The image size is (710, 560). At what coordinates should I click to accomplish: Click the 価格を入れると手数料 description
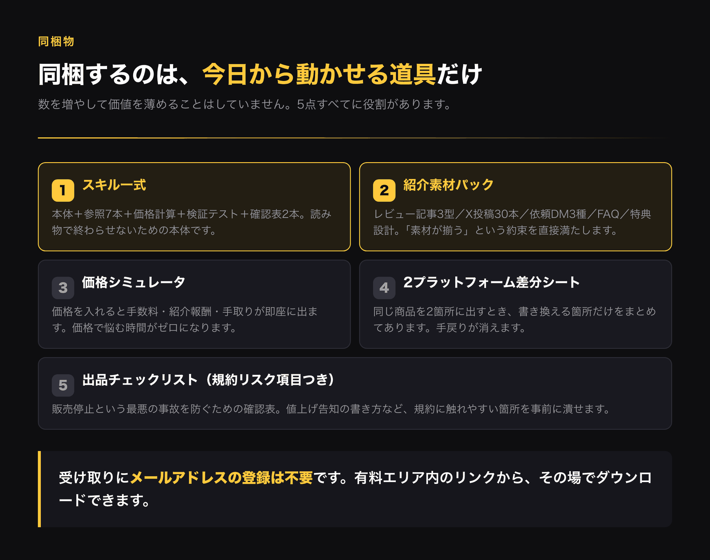click(x=185, y=320)
